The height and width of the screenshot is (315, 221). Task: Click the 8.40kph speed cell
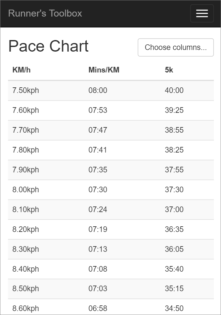(x=26, y=269)
